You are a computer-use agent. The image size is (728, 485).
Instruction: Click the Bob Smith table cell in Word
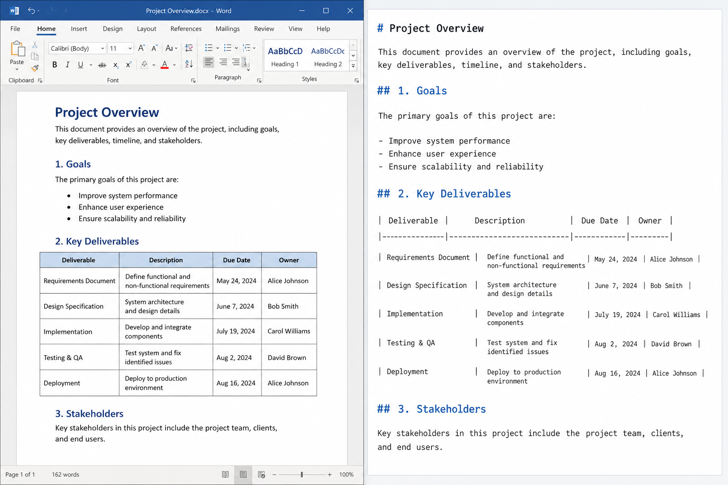(289, 306)
